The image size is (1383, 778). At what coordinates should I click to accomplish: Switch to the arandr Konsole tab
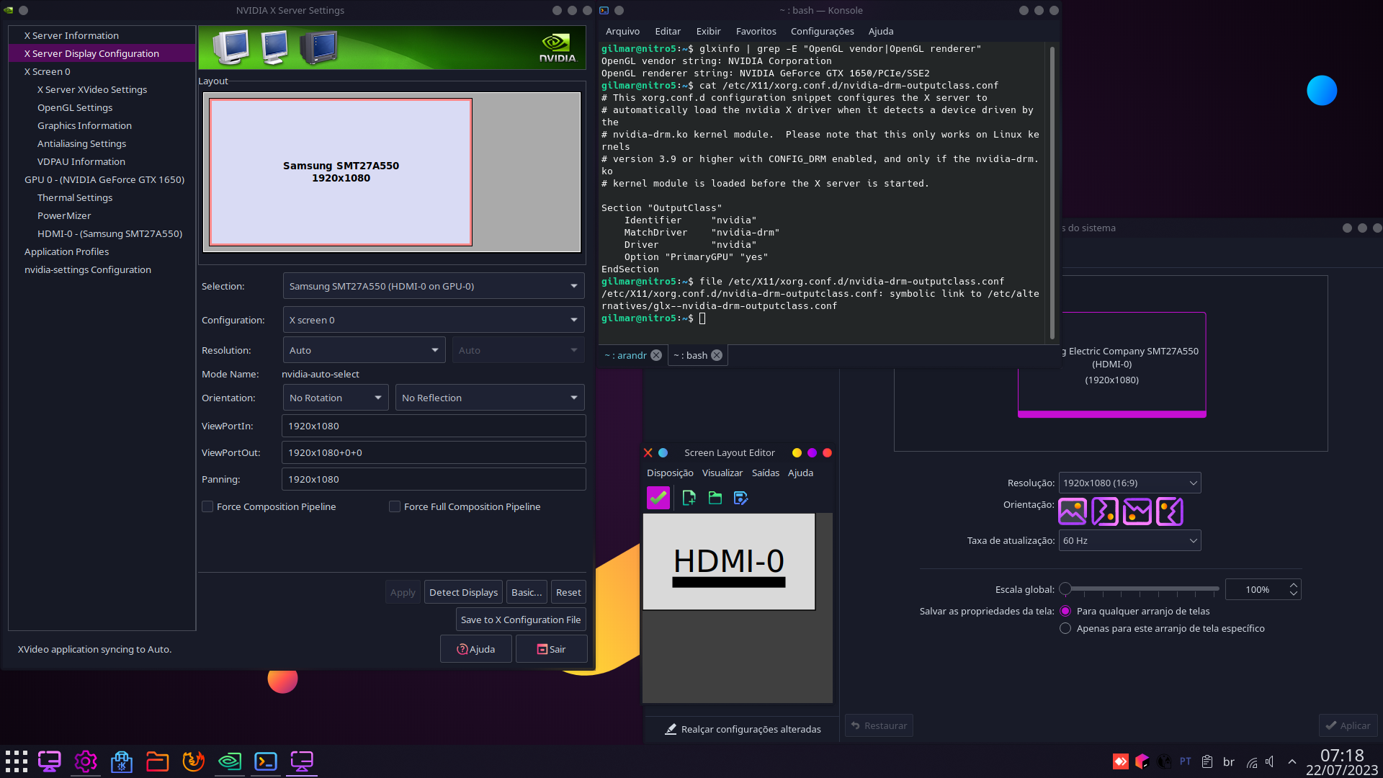coord(626,355)
